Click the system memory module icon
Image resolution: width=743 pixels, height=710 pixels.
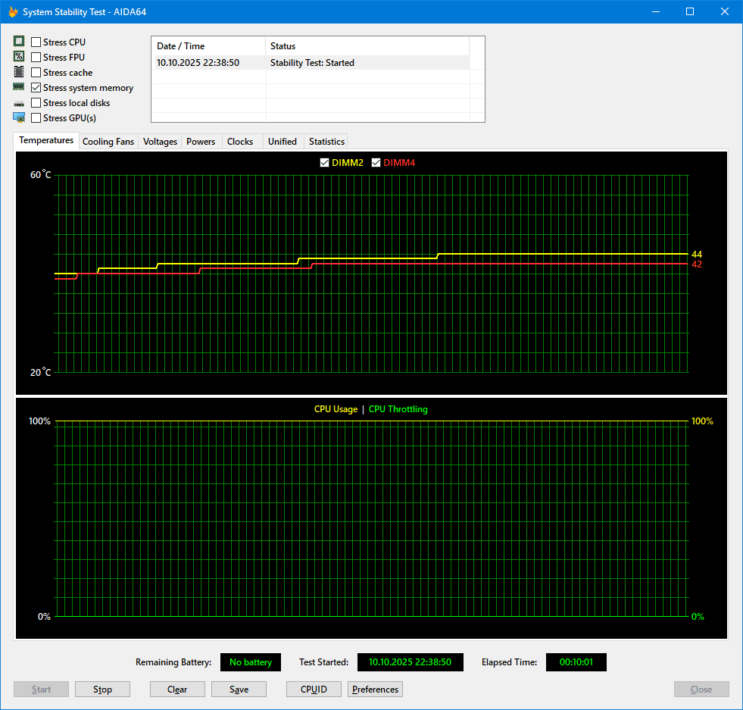(x=17, y=87)
